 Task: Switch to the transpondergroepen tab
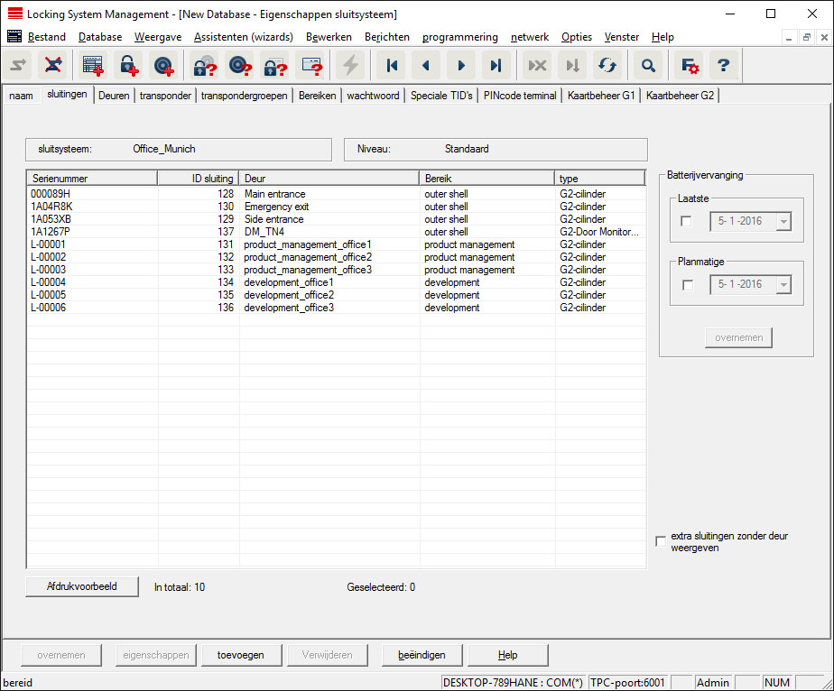[245, 96]
